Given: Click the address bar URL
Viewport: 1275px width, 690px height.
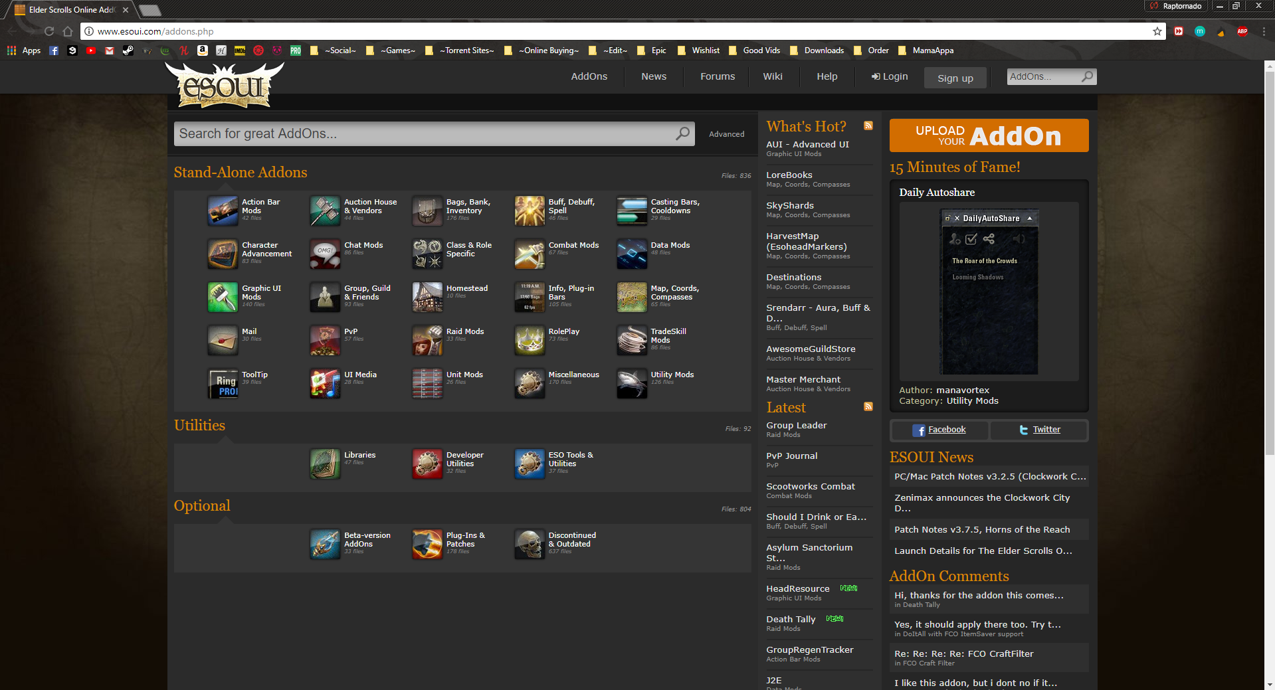Looking at the screenshot, I should [155, 31].
